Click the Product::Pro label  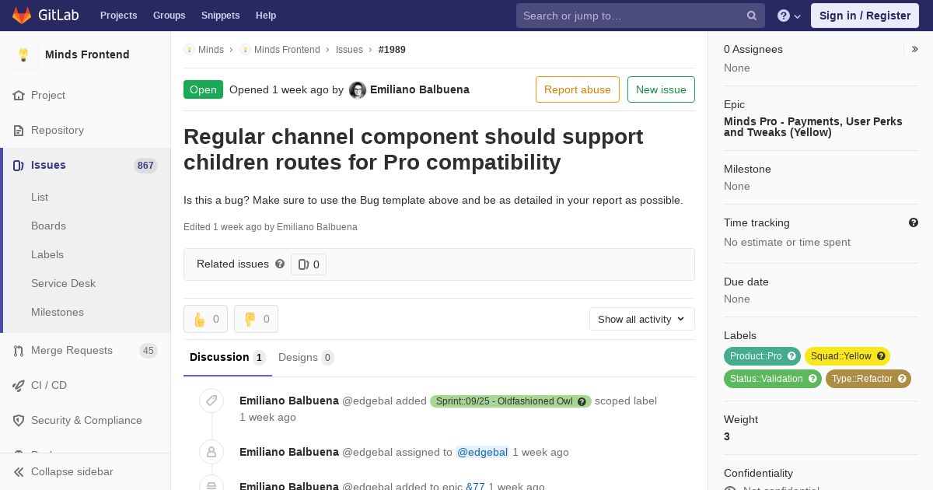click(x=762, y=356)
